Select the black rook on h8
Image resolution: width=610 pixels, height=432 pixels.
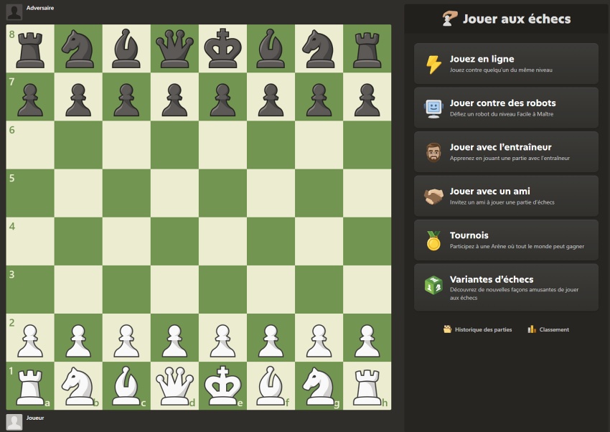367,50
